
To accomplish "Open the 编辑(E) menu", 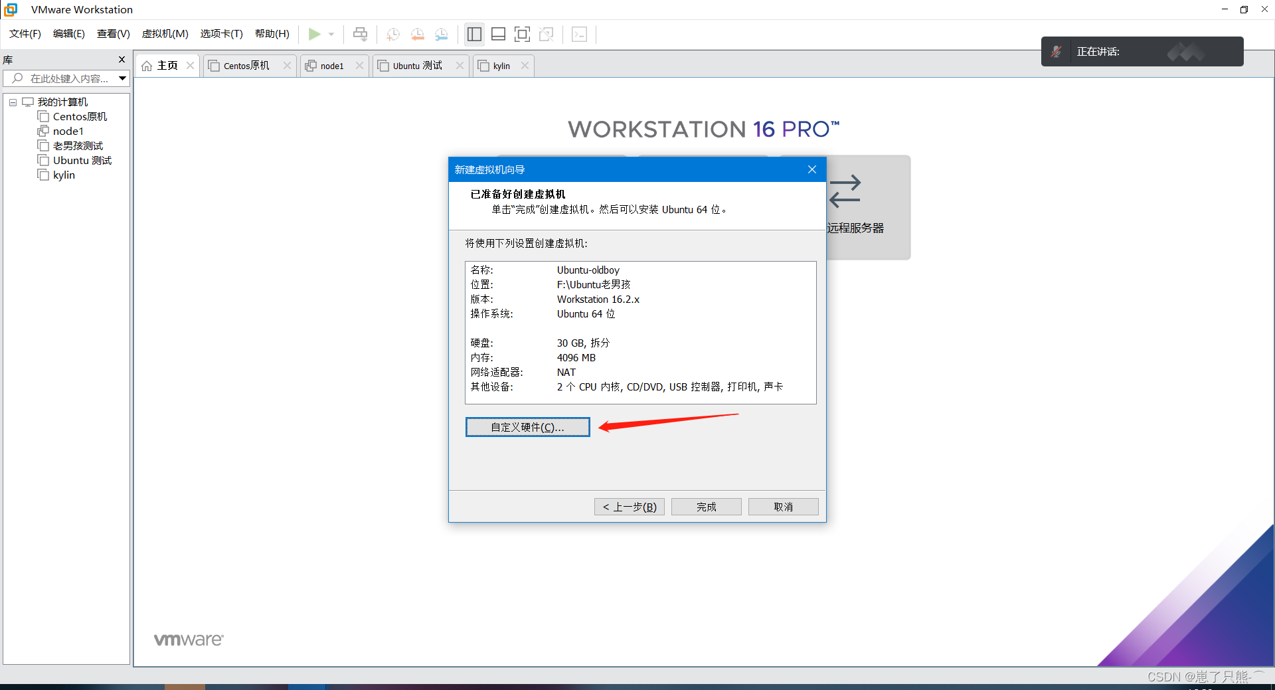I will 69,34.
